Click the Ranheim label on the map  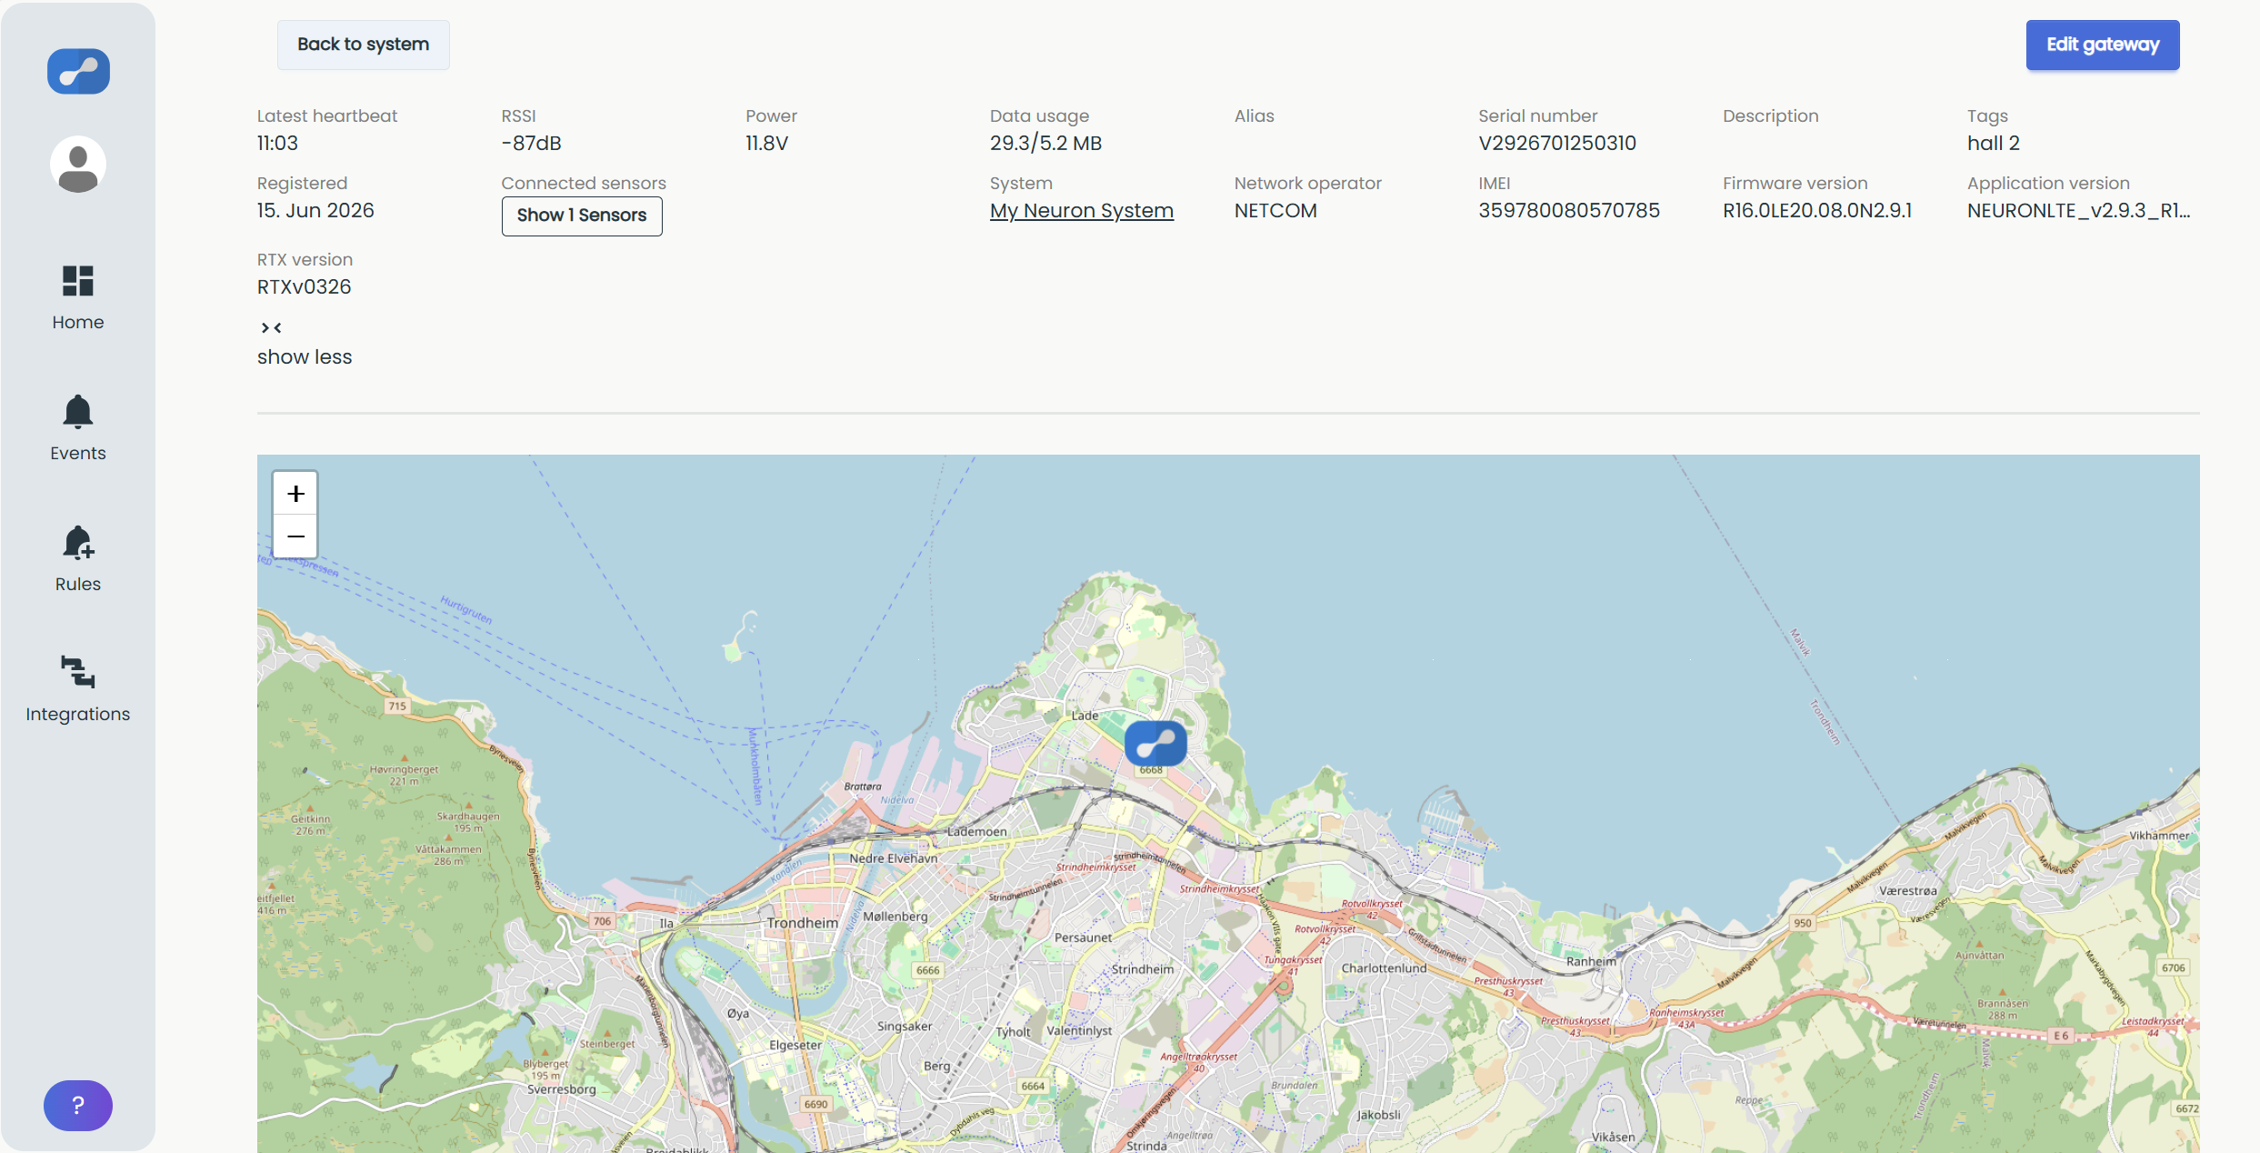coord(1591,961)
